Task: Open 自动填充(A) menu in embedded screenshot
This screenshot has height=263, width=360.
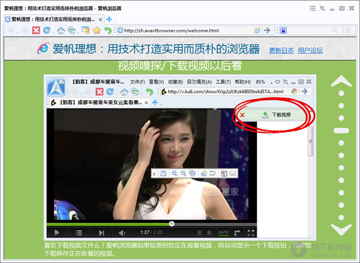Action: click(x=199, y=82)
